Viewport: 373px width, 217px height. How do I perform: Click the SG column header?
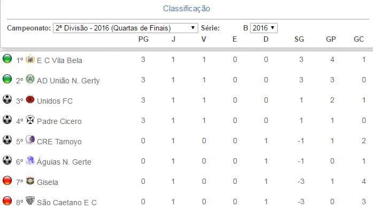tap(301, 39)
